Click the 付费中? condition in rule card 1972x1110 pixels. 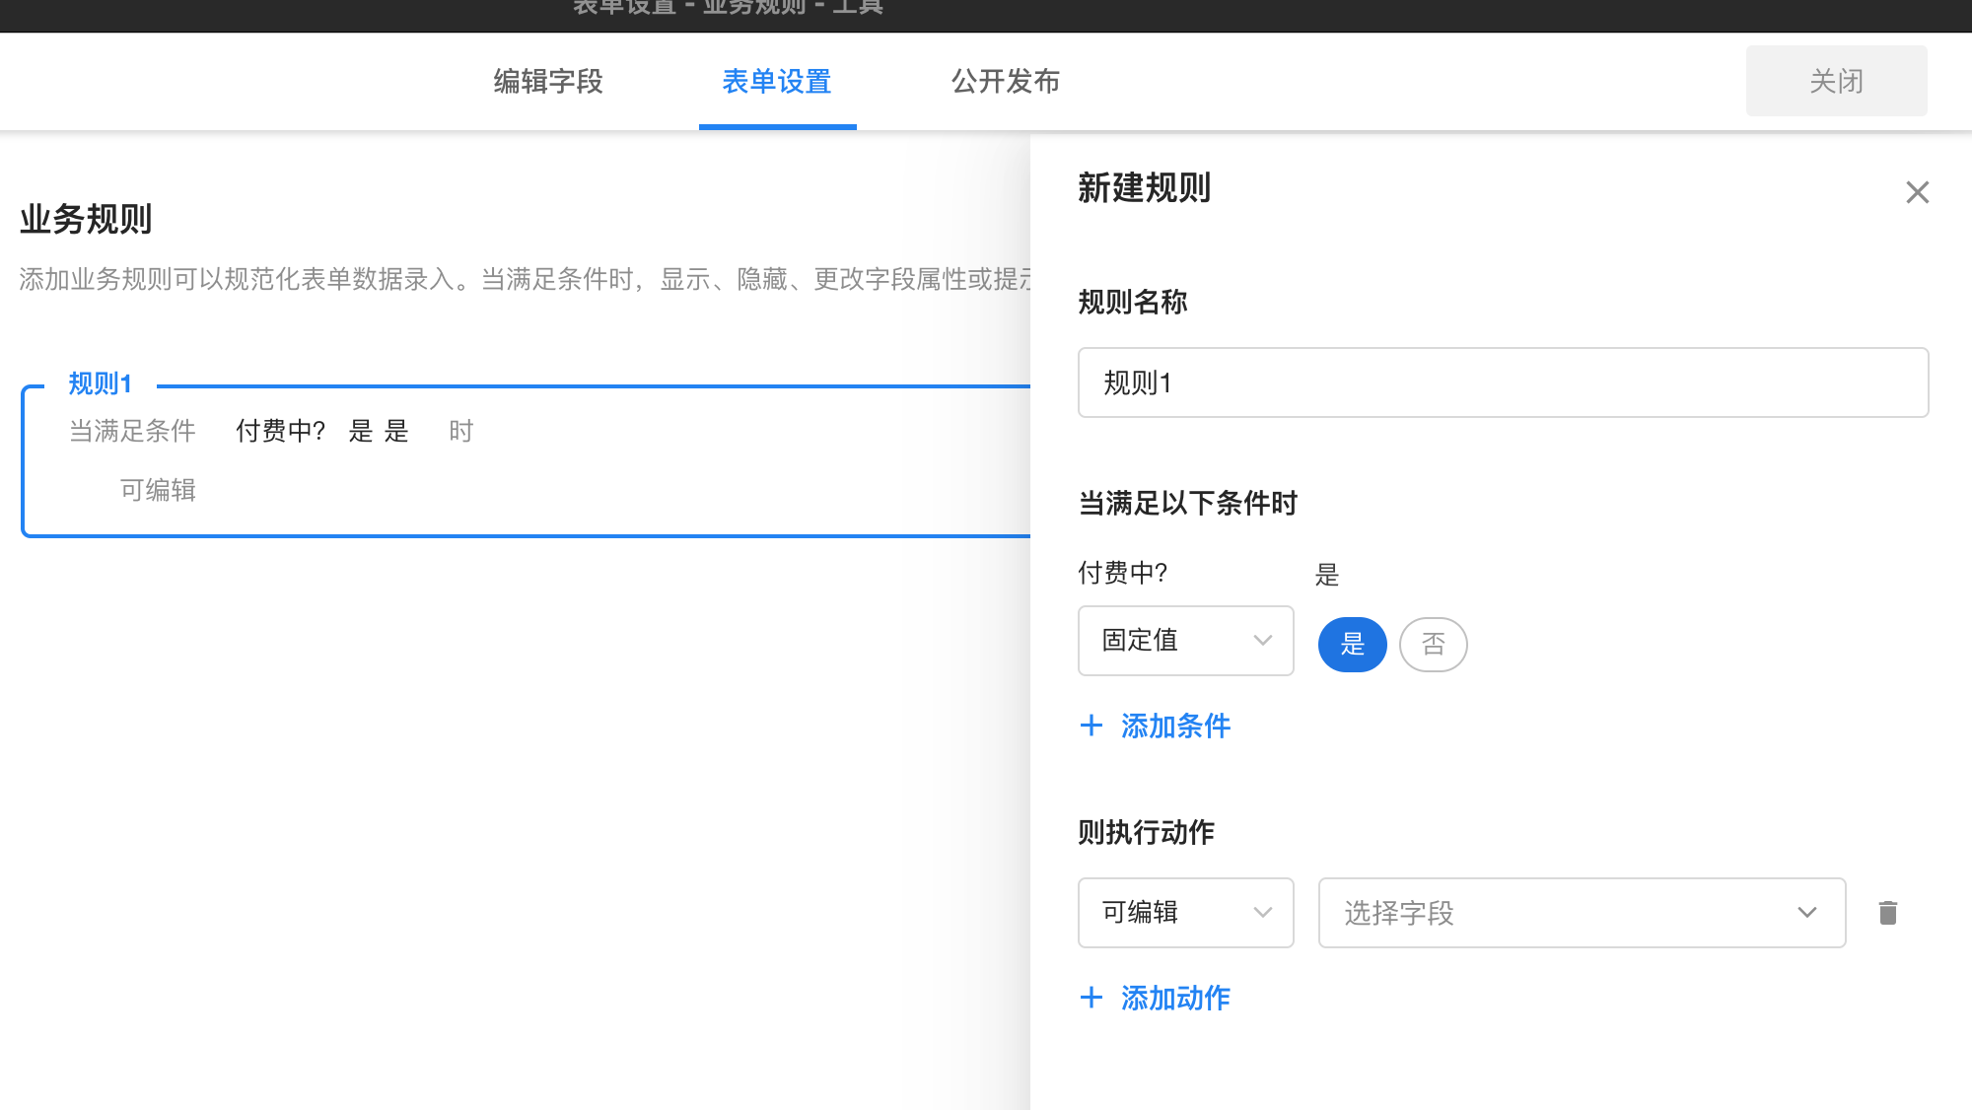pyautogui.click(x=280, y=431)
